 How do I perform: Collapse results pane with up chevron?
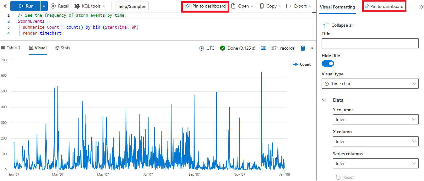312,48
